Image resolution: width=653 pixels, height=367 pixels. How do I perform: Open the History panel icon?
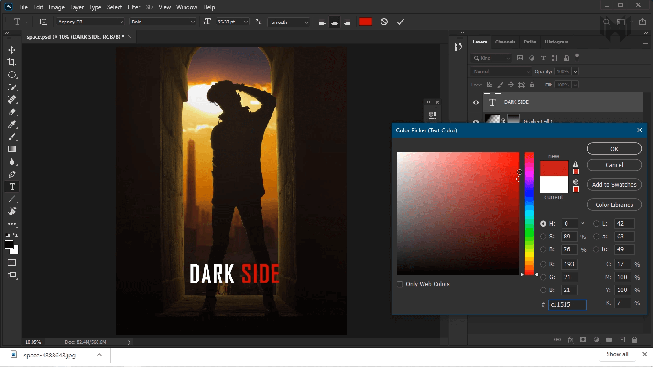pyautogui.click(x=458, y=46)
